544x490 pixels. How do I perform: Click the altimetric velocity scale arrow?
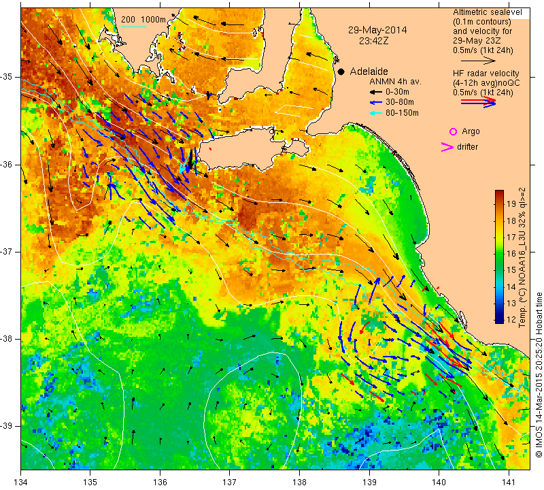coord(479,61)
